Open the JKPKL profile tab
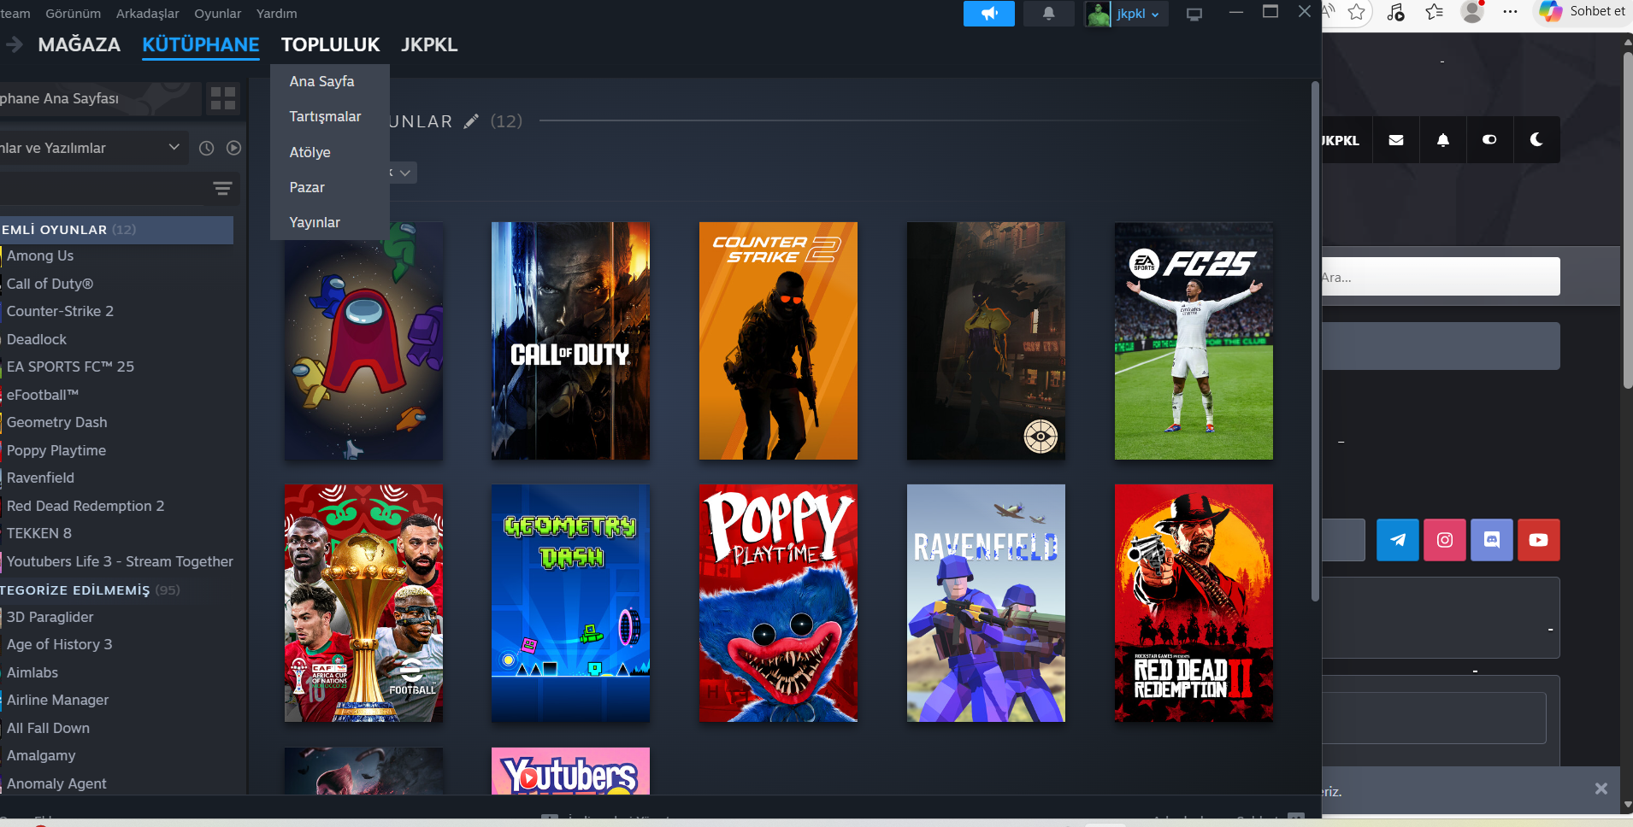 click(429, 44)
